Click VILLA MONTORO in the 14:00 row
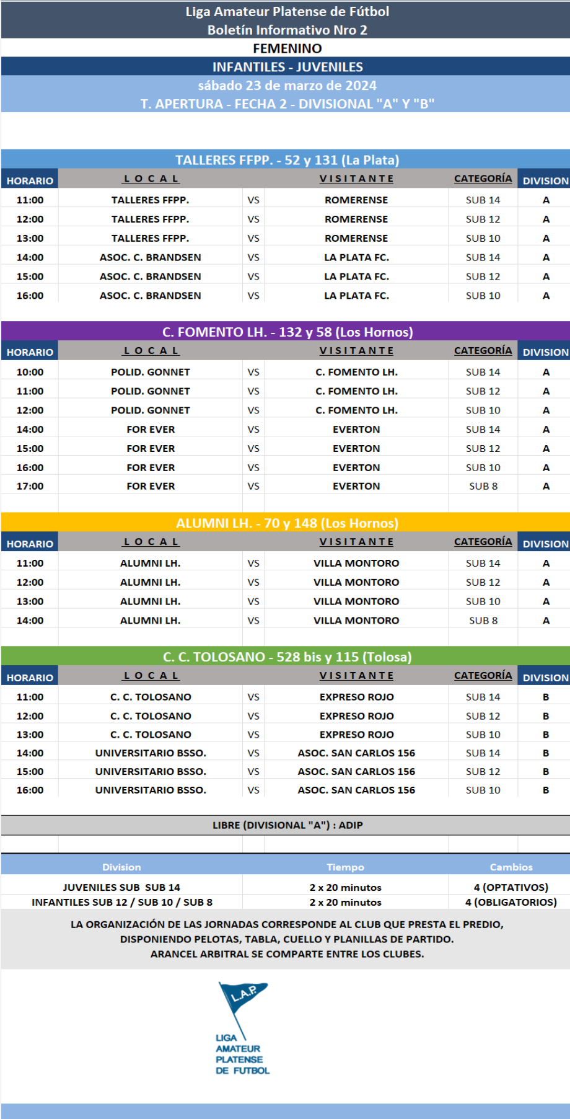570x1119 pixels. (x=356, y=621)
